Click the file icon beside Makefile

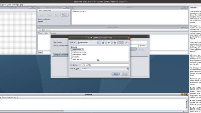coord(72,57)
